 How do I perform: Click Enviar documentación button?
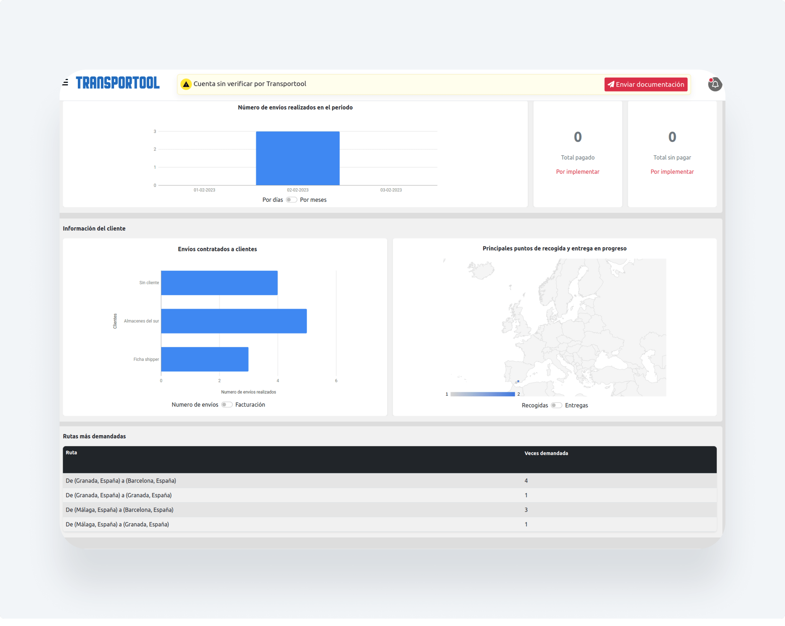tap(646, 85)
